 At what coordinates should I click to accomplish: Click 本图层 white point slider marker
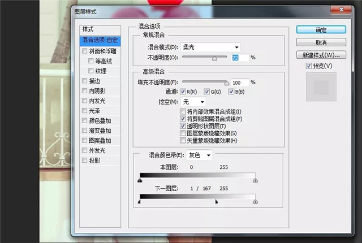point(255,180)
